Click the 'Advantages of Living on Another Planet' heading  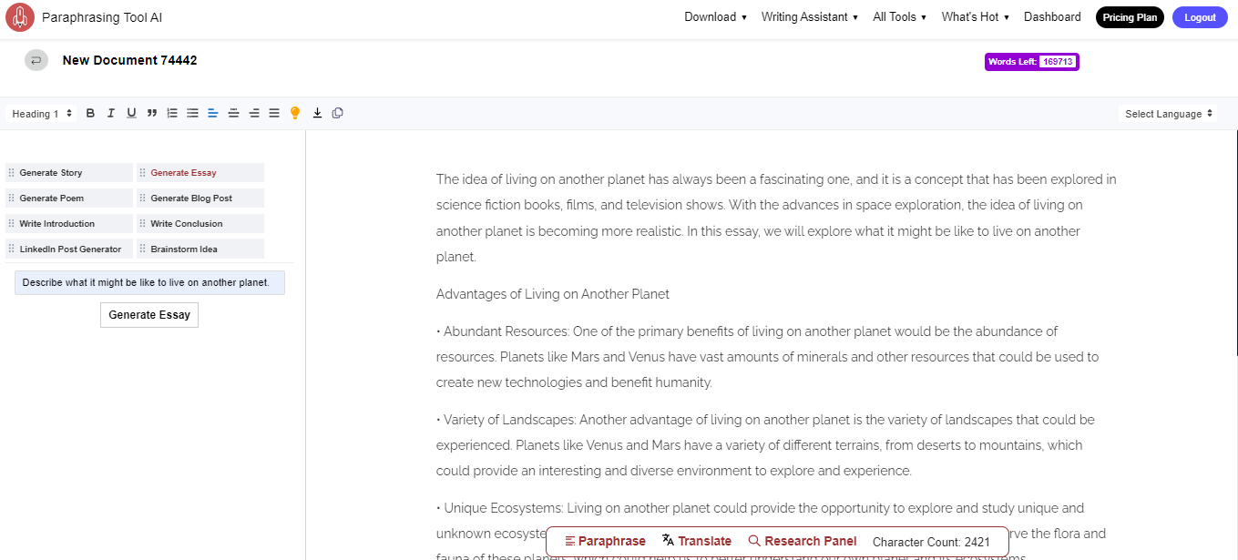click(553, 294)
